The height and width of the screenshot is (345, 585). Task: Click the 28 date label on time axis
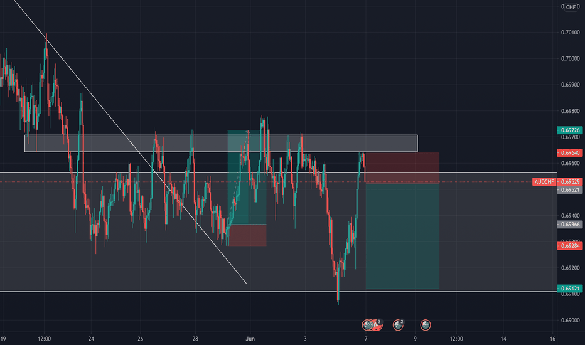pyautogui.click(x=195, y=339)
